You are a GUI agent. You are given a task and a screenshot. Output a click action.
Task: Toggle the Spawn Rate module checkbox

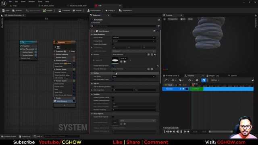pos(74,66)
